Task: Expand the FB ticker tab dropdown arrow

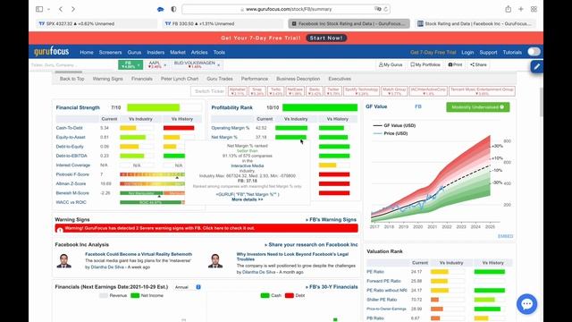Action: point(139,65)
